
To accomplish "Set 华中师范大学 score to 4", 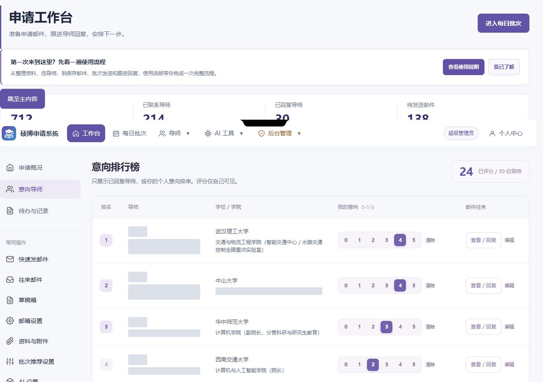I will [x=400, y=327].
